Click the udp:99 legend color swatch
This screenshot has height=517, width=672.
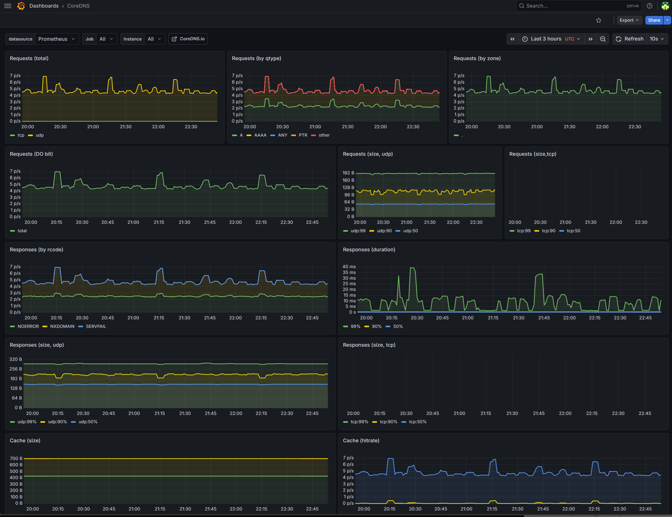click(x=346, y=231)
